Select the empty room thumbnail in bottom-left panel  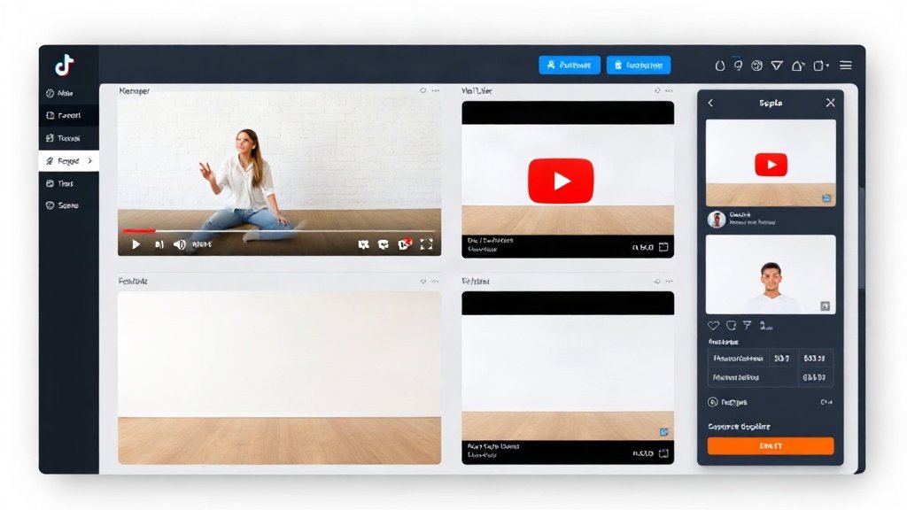[279, 377]
